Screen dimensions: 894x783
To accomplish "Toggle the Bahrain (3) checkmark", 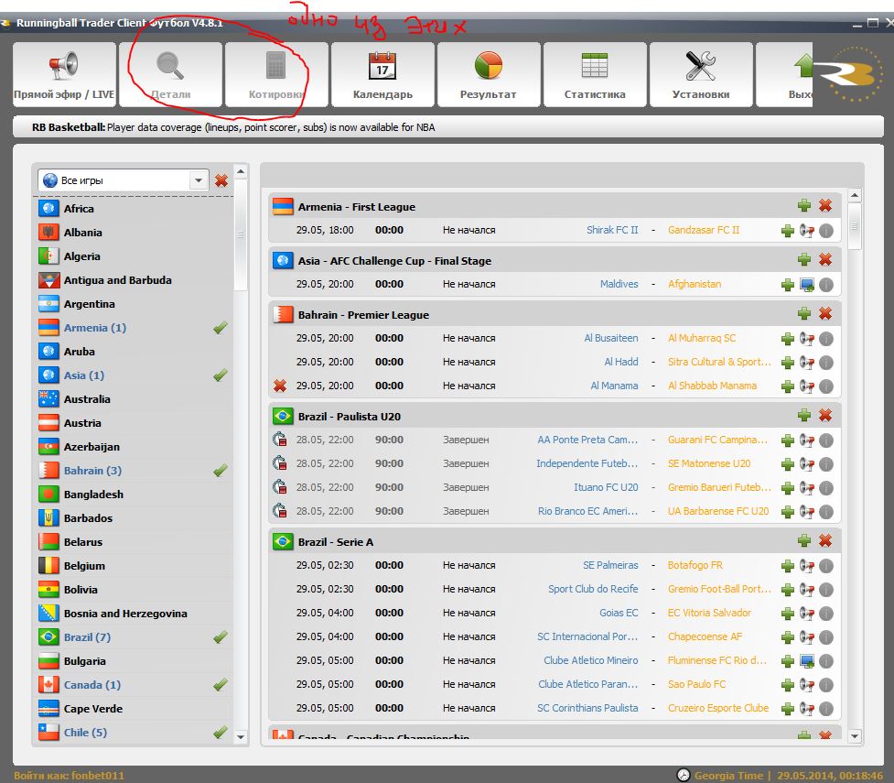I will [x=221, y=470].
